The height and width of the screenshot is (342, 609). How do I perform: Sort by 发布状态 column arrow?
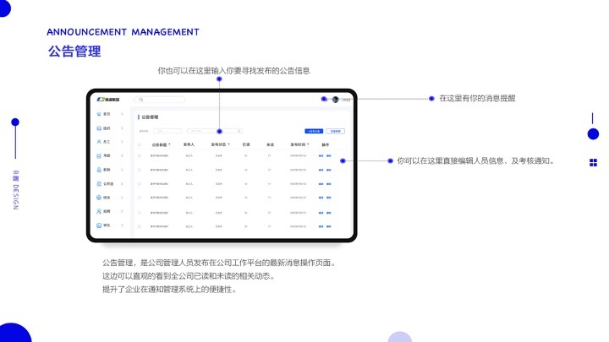228,144
